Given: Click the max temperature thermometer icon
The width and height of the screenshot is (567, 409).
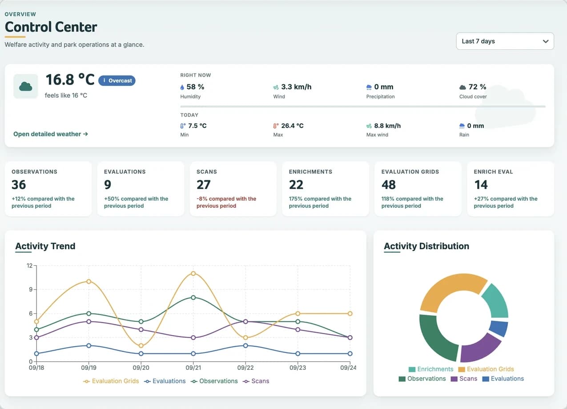Looking at the screenshot, I should click(276, 126).
